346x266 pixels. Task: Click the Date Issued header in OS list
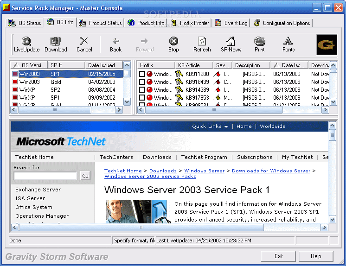pos(104,65)
